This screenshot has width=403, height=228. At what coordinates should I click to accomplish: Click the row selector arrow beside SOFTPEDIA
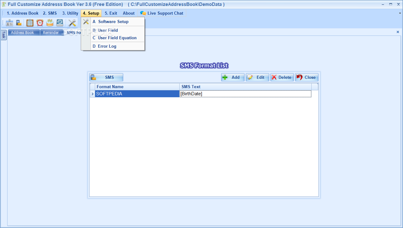tap(93, 94)
